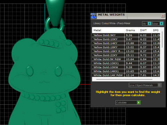Select the White Gold:14K PdW row
Viewport: 167px width, 125px height.
(x=126, y=75)
